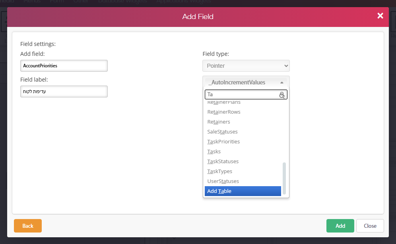Click the 'Field type:' label text
The width and height of the screenshot is (396, 244).
215,54
